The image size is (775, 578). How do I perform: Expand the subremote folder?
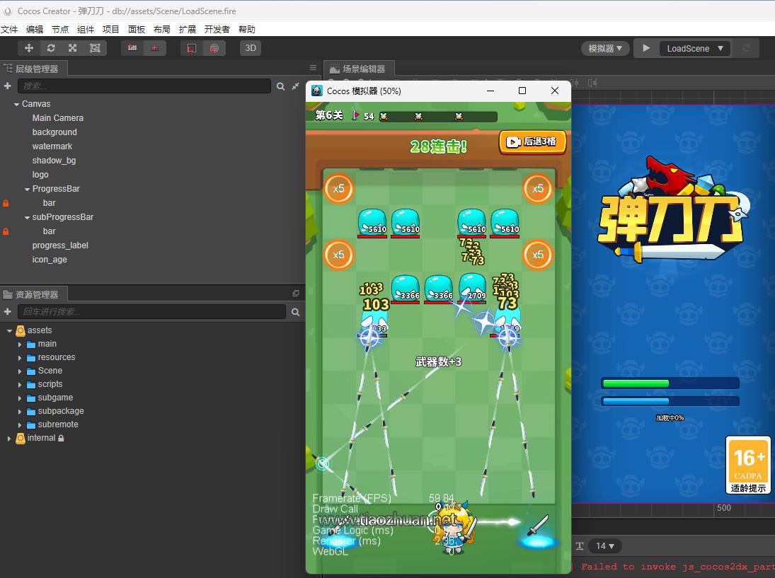point(20,424)
